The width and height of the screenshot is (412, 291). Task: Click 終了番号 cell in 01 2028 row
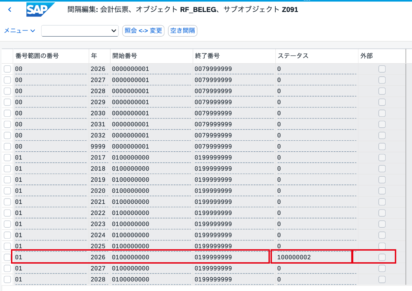[234, 279]
